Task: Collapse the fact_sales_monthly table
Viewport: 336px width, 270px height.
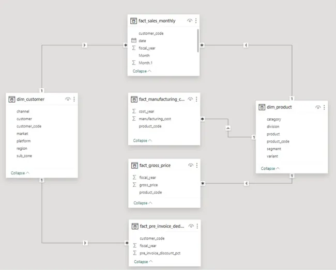Action: pos(142,71)
